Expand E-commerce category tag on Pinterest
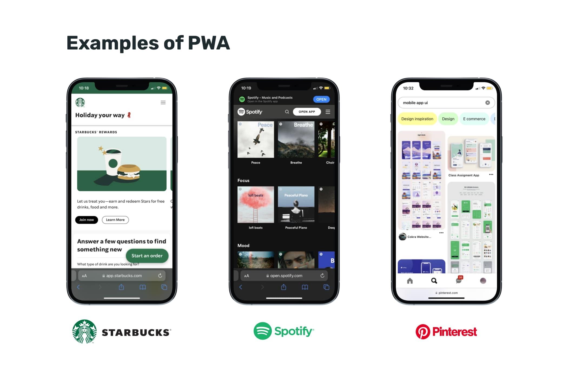568x365 pixels. [x=474, y=119]
